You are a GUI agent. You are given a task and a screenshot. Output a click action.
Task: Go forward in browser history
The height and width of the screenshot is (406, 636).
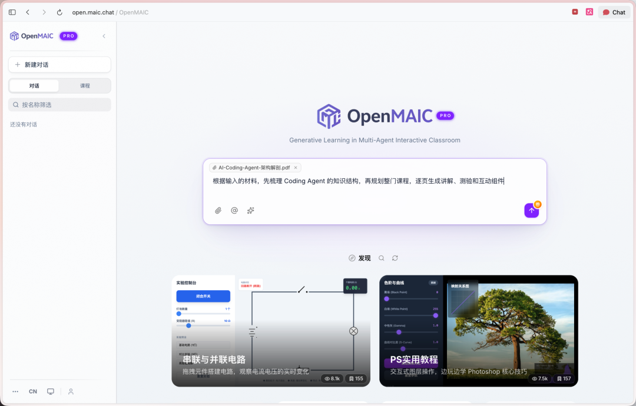(44, 12)
